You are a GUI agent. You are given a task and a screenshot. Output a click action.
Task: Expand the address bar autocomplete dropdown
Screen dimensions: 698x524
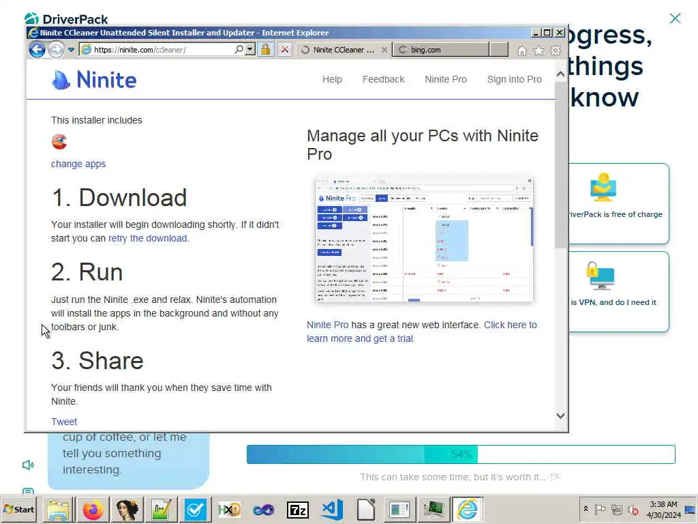(x=250, y=49)
